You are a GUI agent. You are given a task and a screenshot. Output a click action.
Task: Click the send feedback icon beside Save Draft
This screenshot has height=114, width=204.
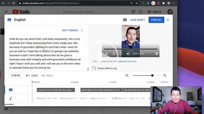125,20
